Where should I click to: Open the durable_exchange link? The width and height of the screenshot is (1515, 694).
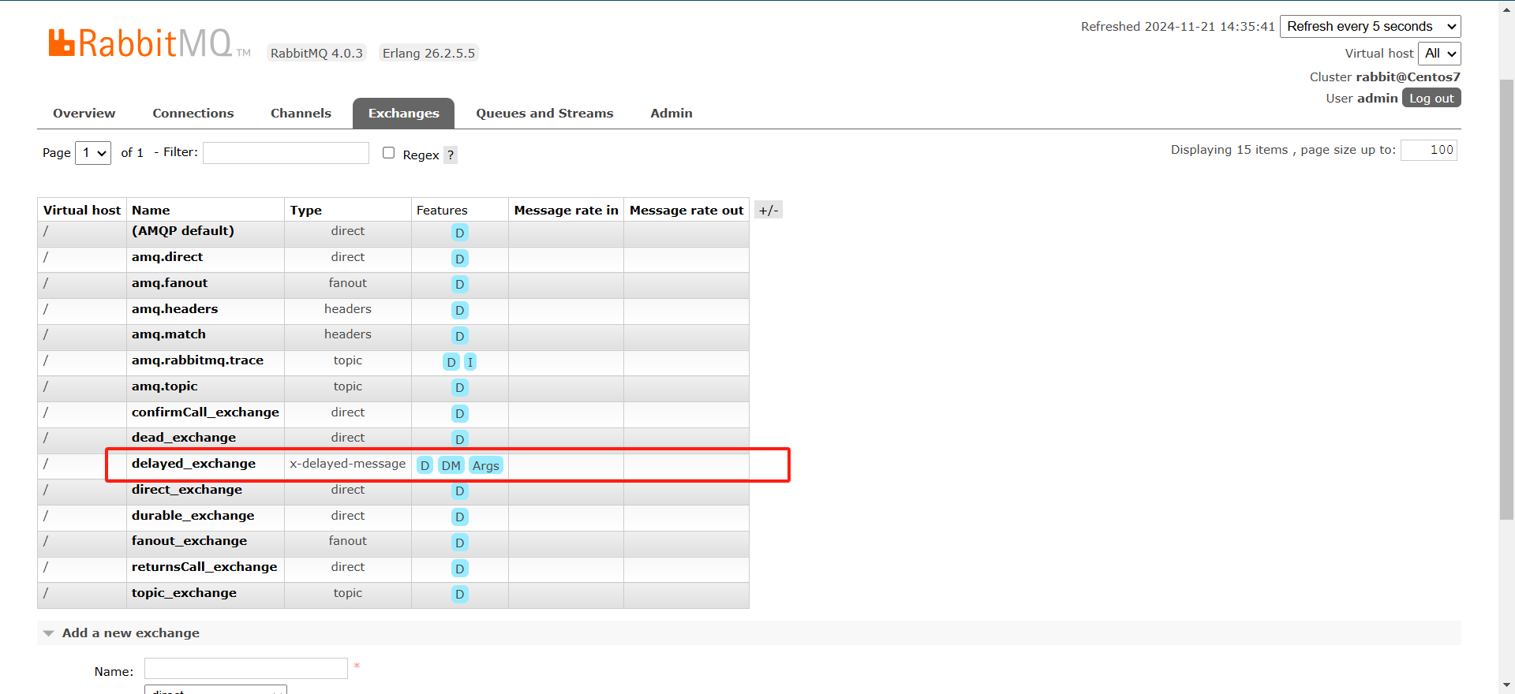193,516
